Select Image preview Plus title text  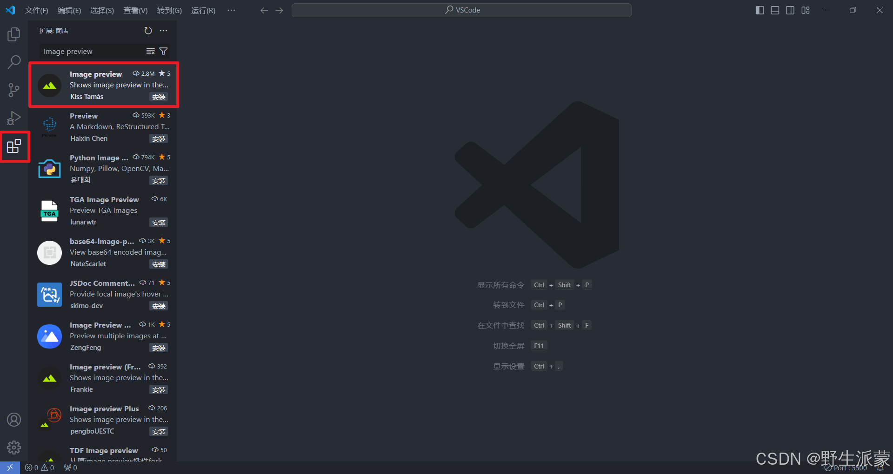104,408
